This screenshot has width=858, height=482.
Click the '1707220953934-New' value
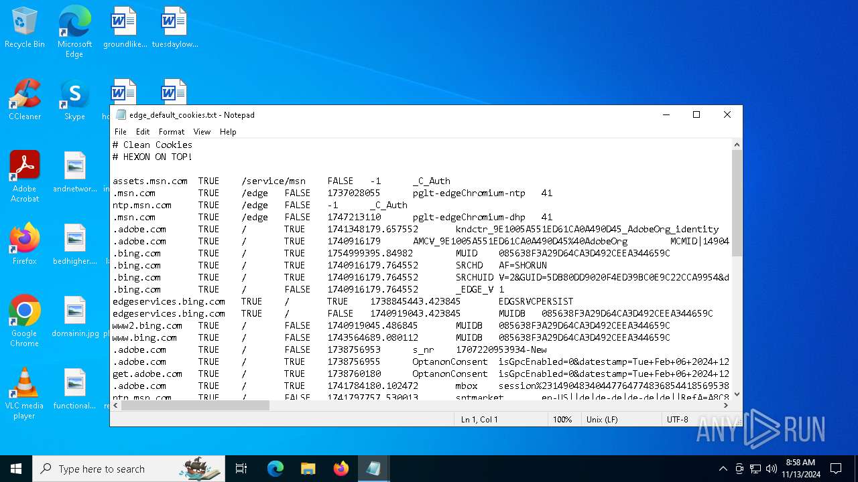tap(501, 349)
